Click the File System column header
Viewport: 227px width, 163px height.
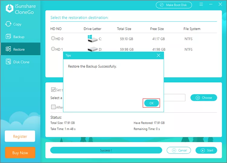(192, 29)
